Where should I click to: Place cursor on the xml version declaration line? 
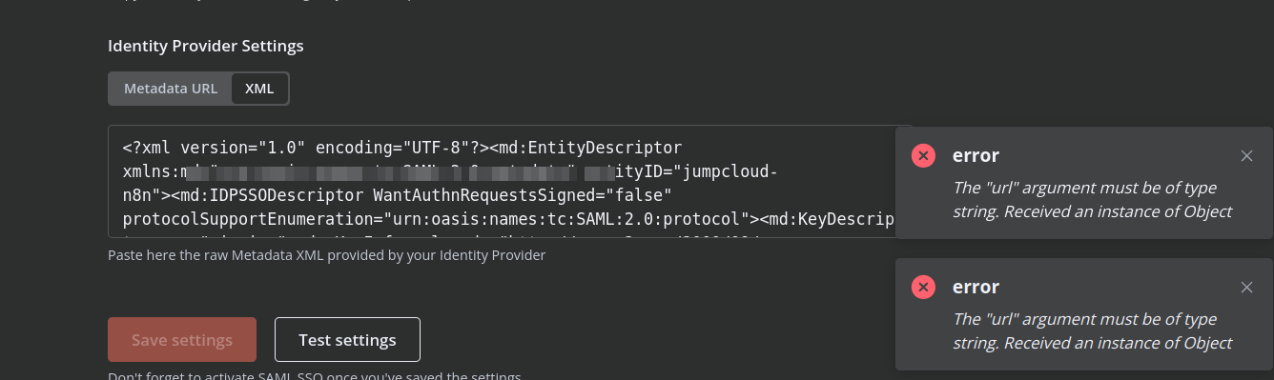[402, 149]
